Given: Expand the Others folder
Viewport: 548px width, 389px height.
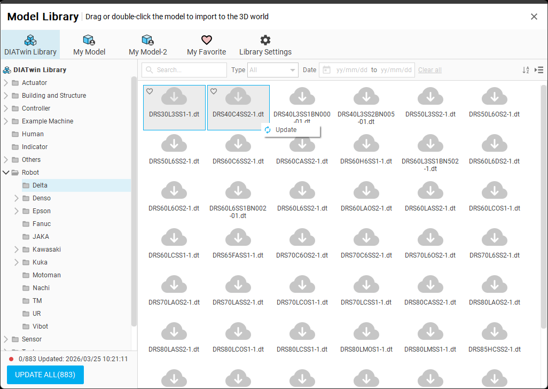Looking at the screenshot, I should pos(6,160).
